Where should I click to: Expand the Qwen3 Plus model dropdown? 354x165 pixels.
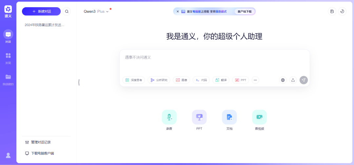(96, 11)
